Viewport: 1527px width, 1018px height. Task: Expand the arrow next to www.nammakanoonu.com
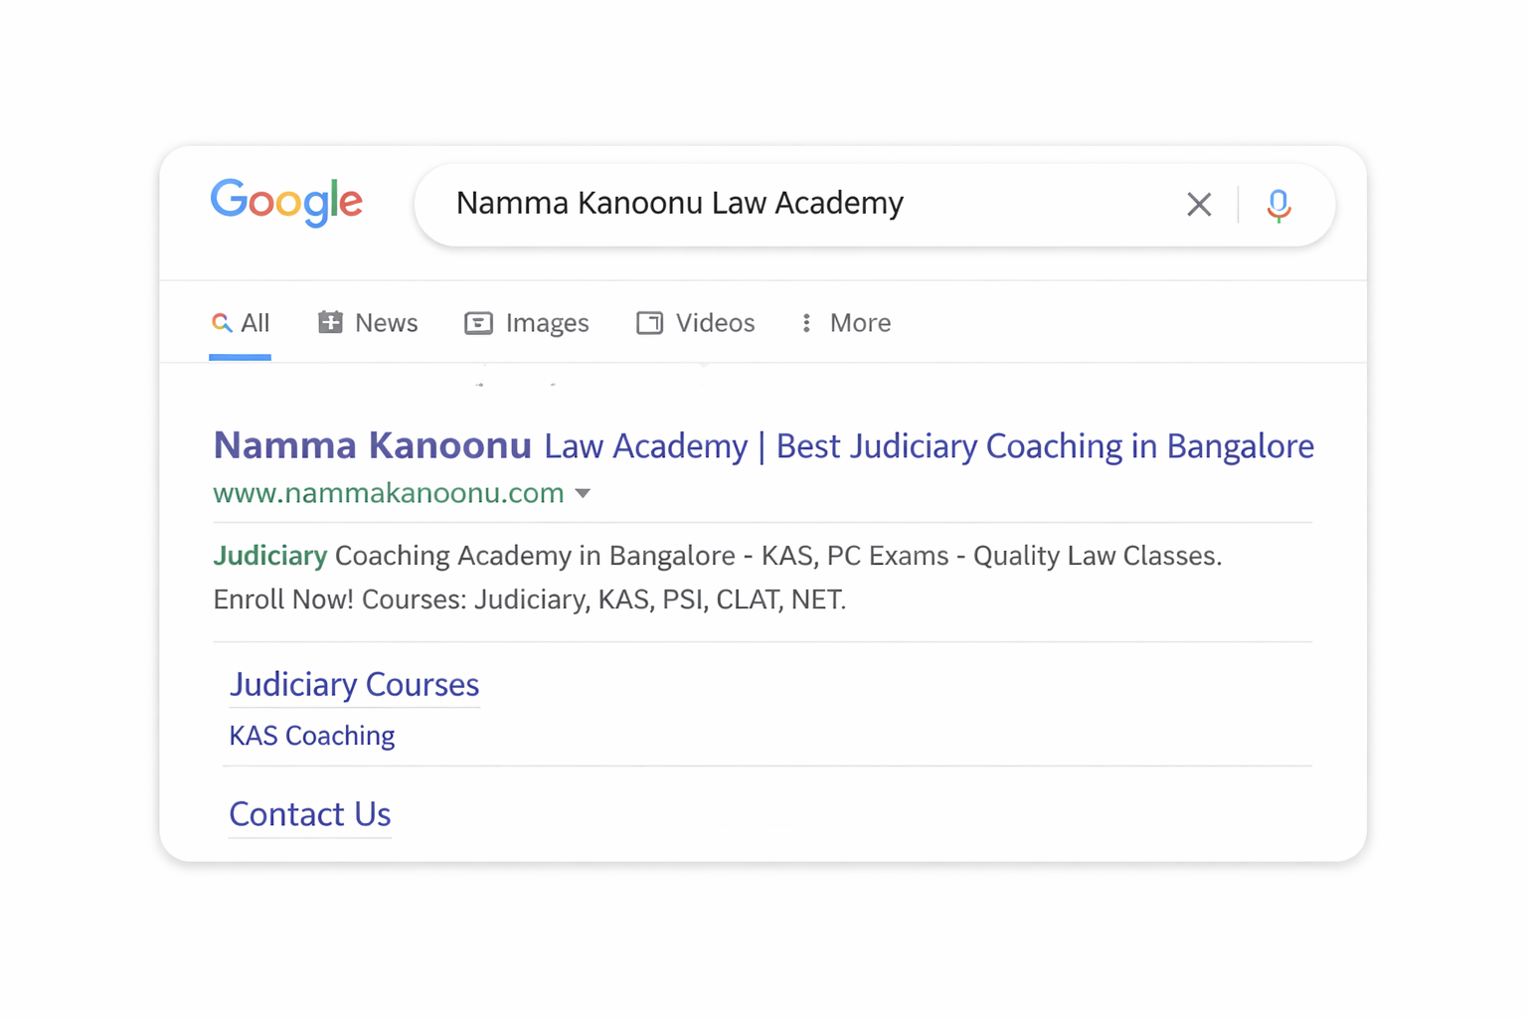584,493
